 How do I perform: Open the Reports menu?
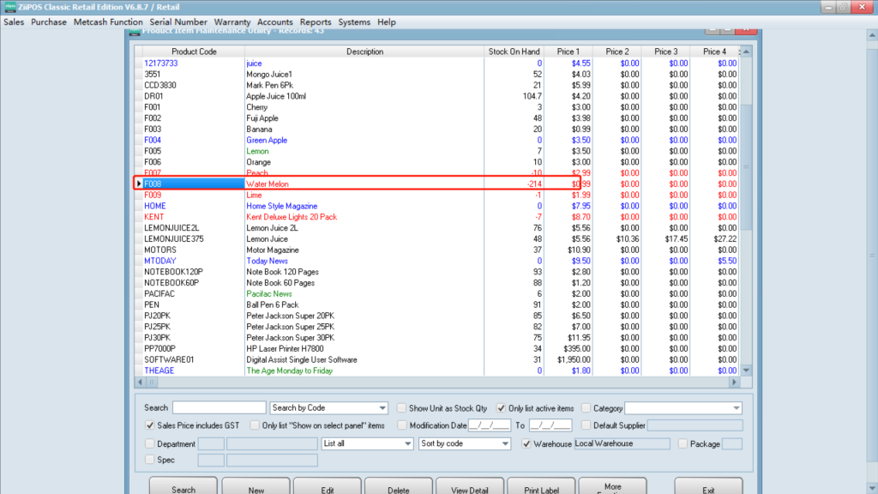(x=316, y=22)
